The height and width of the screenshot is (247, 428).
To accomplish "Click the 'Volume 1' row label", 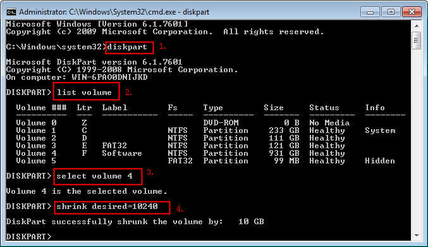I will coord(36,130).
